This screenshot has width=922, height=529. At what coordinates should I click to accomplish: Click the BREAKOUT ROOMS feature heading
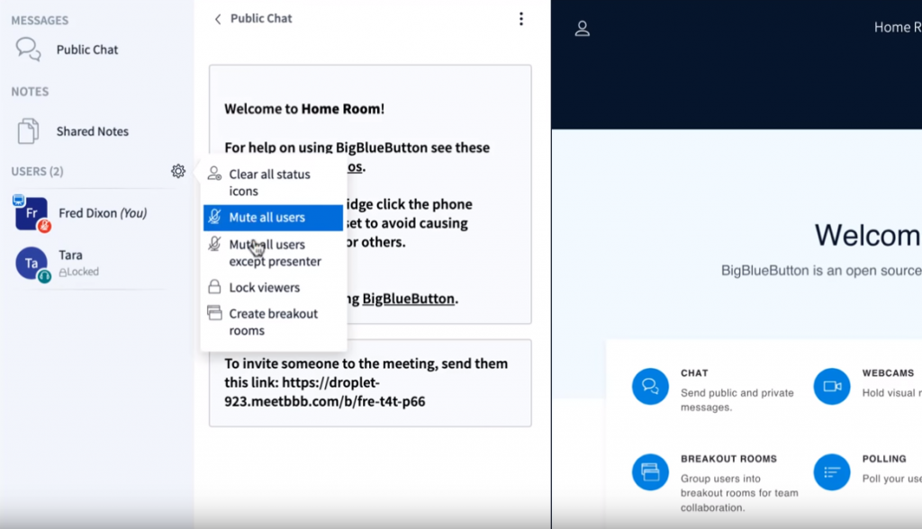(x=729, y=459)
